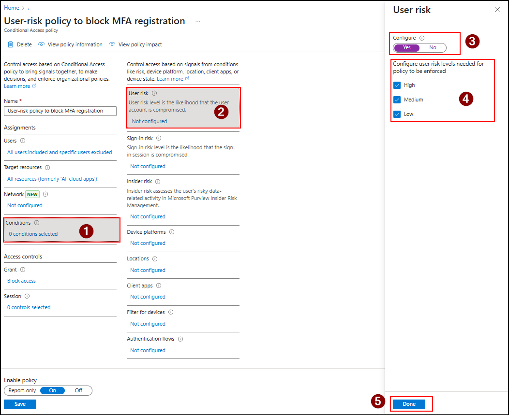Click the View policy information eye icon

pos(42,44)
